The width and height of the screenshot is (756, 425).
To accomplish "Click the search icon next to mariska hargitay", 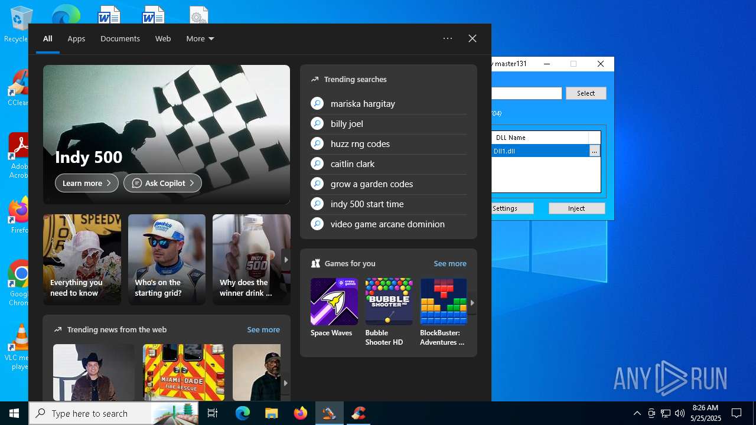I will coord(317,103).
